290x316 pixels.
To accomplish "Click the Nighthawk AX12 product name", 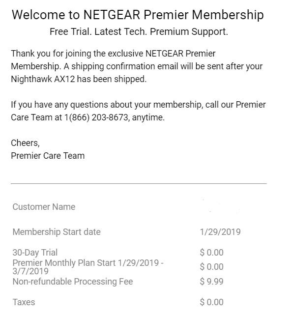I will pos(43,79).
